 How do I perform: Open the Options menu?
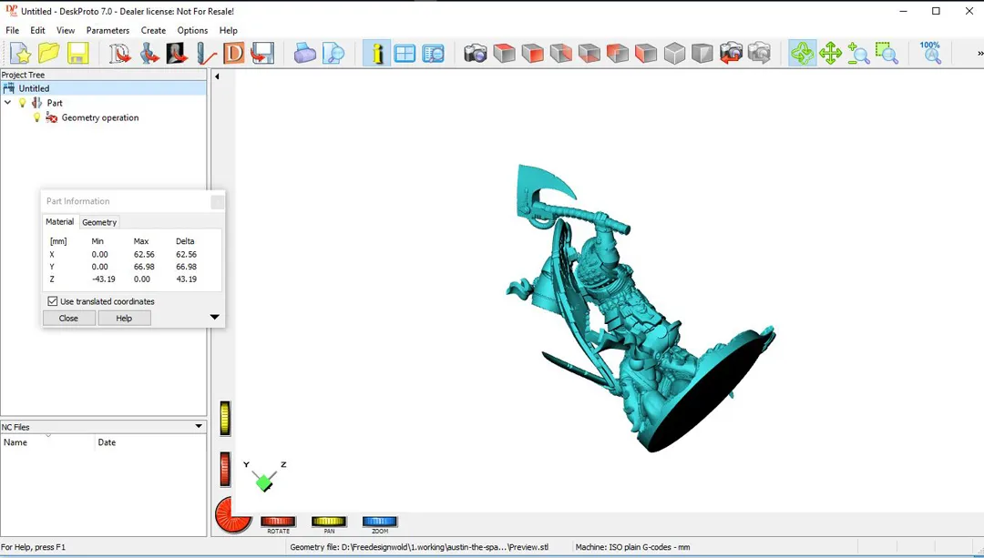[x=192, y=30]
